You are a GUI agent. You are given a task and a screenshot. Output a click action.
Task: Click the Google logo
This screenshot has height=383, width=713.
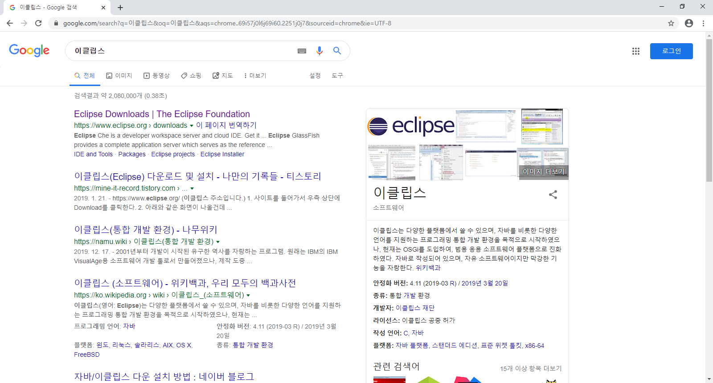point(29,50)
